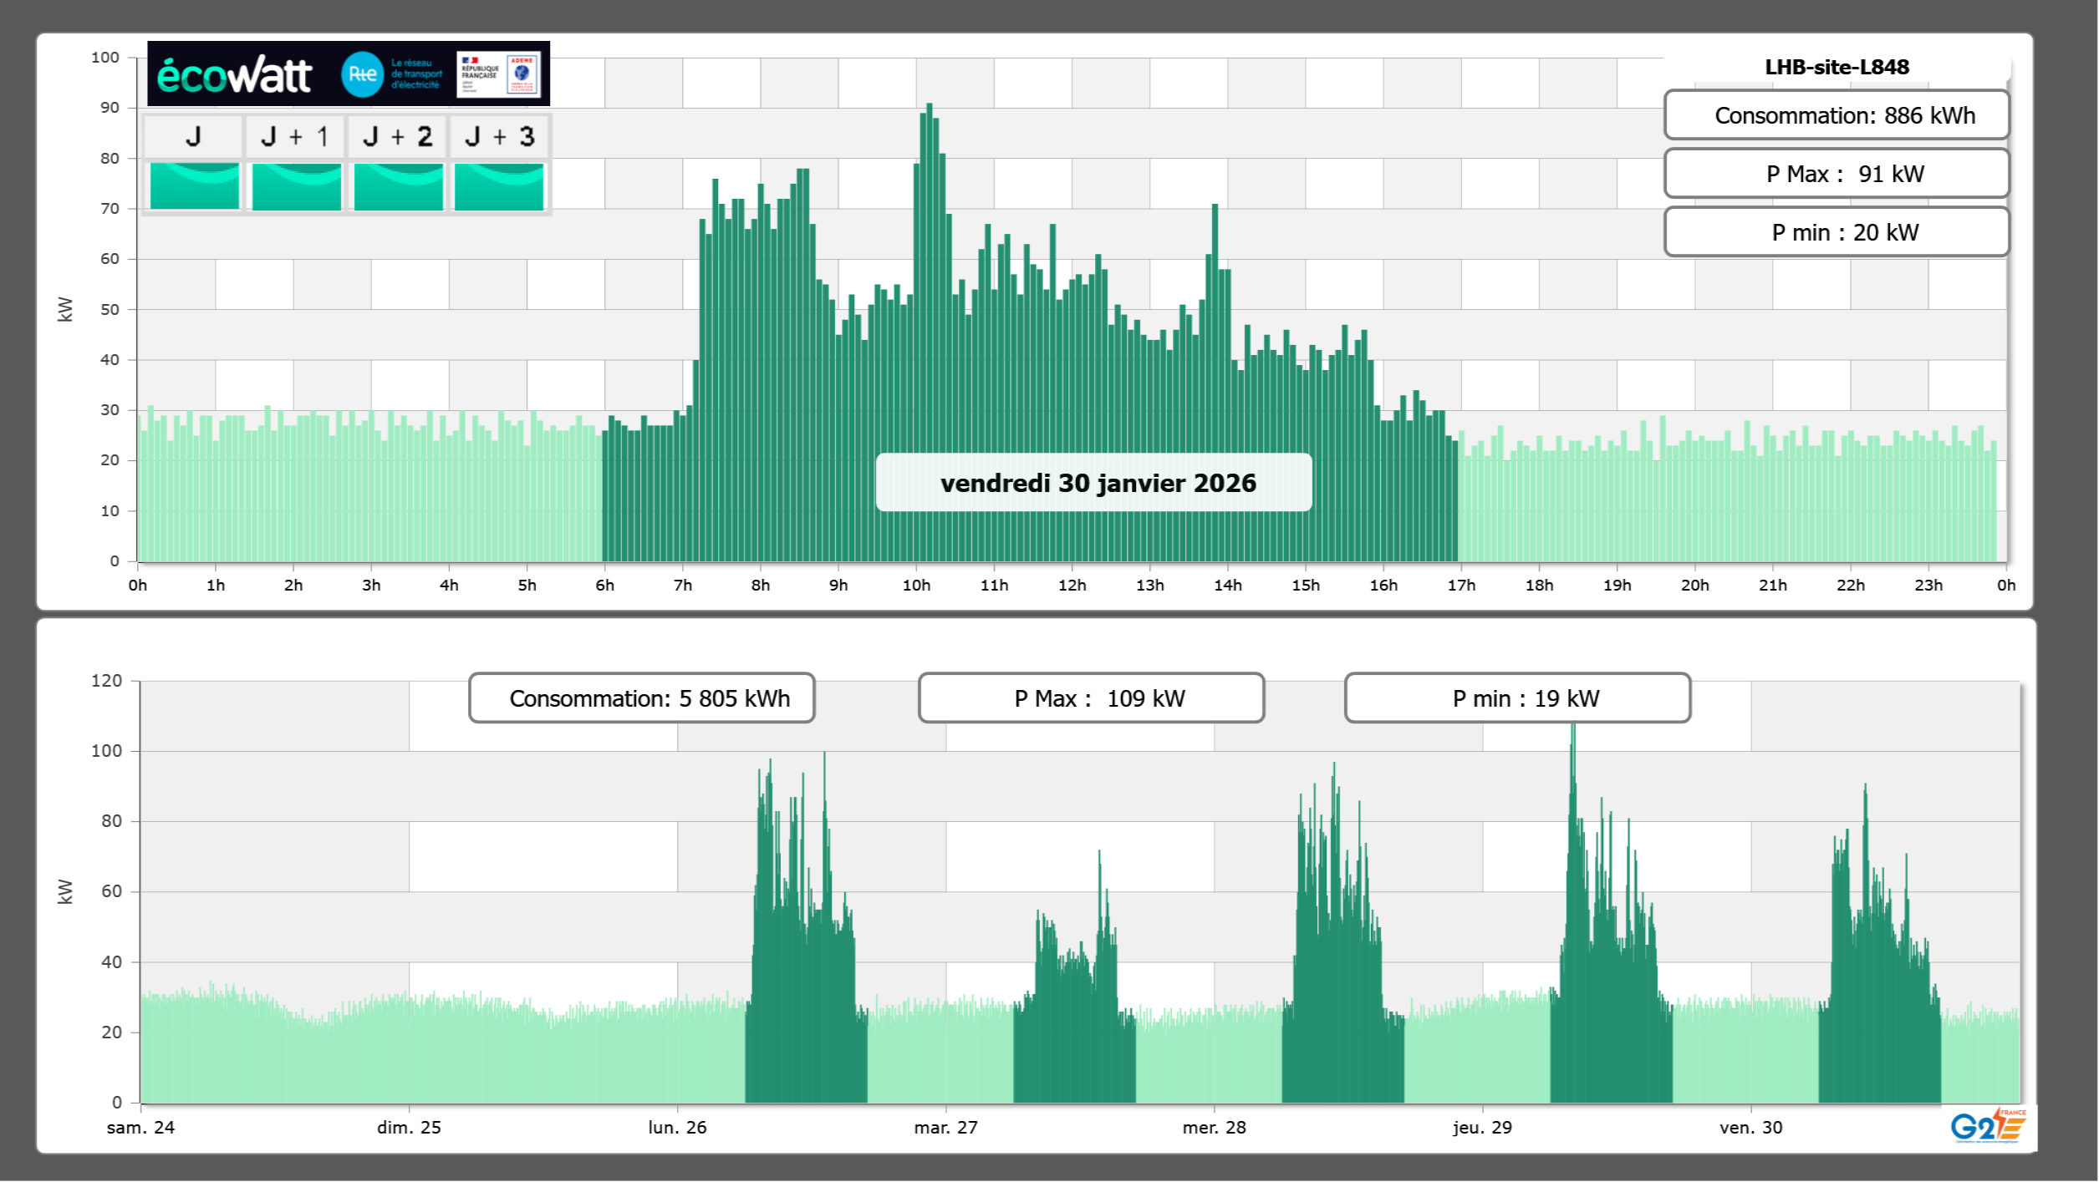
Task: Click the green signal icon under J + 1
Action: click(297, 186)
